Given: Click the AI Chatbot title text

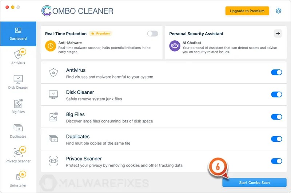Looking at the screenshot, I should 192,43.
